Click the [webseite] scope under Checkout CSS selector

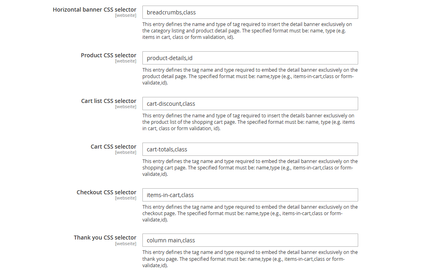pos(126,198)
